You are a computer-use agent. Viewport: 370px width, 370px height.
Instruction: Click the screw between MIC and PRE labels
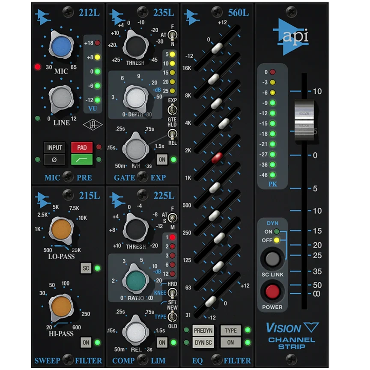click(x=68, y=176)
